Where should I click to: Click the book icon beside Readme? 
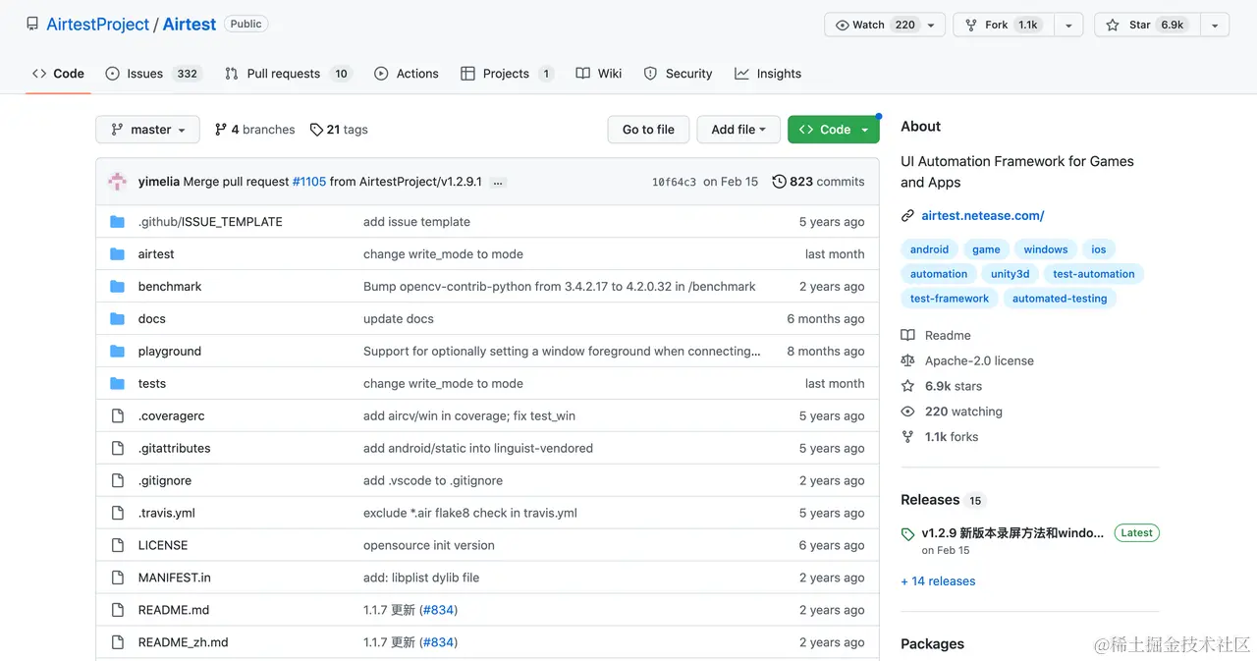point(908,336)
